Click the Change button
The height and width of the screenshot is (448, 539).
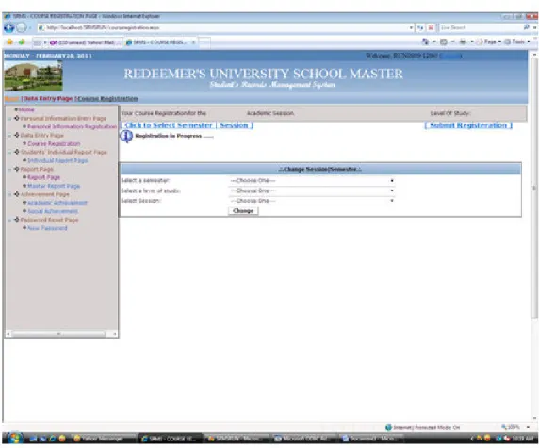[x=243, y=211]
